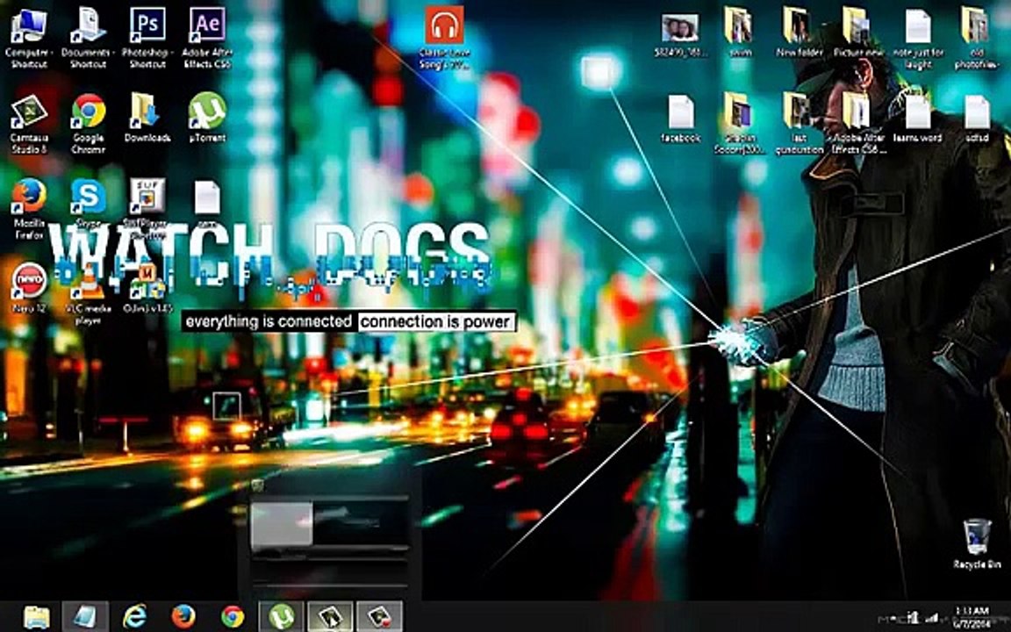Screen dimensions: 1011x632
Task: Select Mozilla Firefox desktop icon
Action: click(28, 208)
